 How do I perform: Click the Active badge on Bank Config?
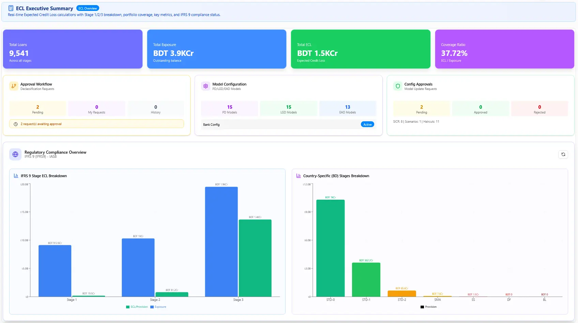[367, 125]
